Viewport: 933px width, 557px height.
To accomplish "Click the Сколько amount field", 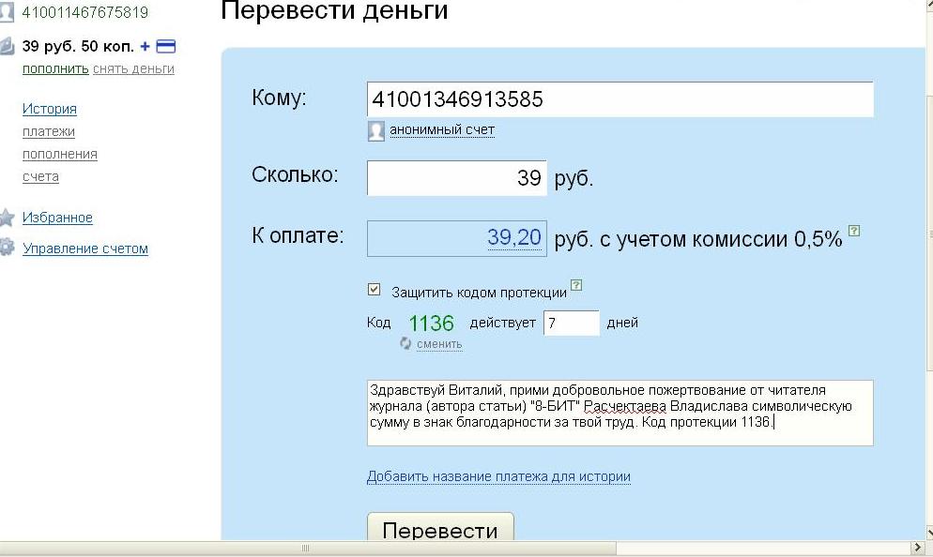I will (x=456, y=178).
